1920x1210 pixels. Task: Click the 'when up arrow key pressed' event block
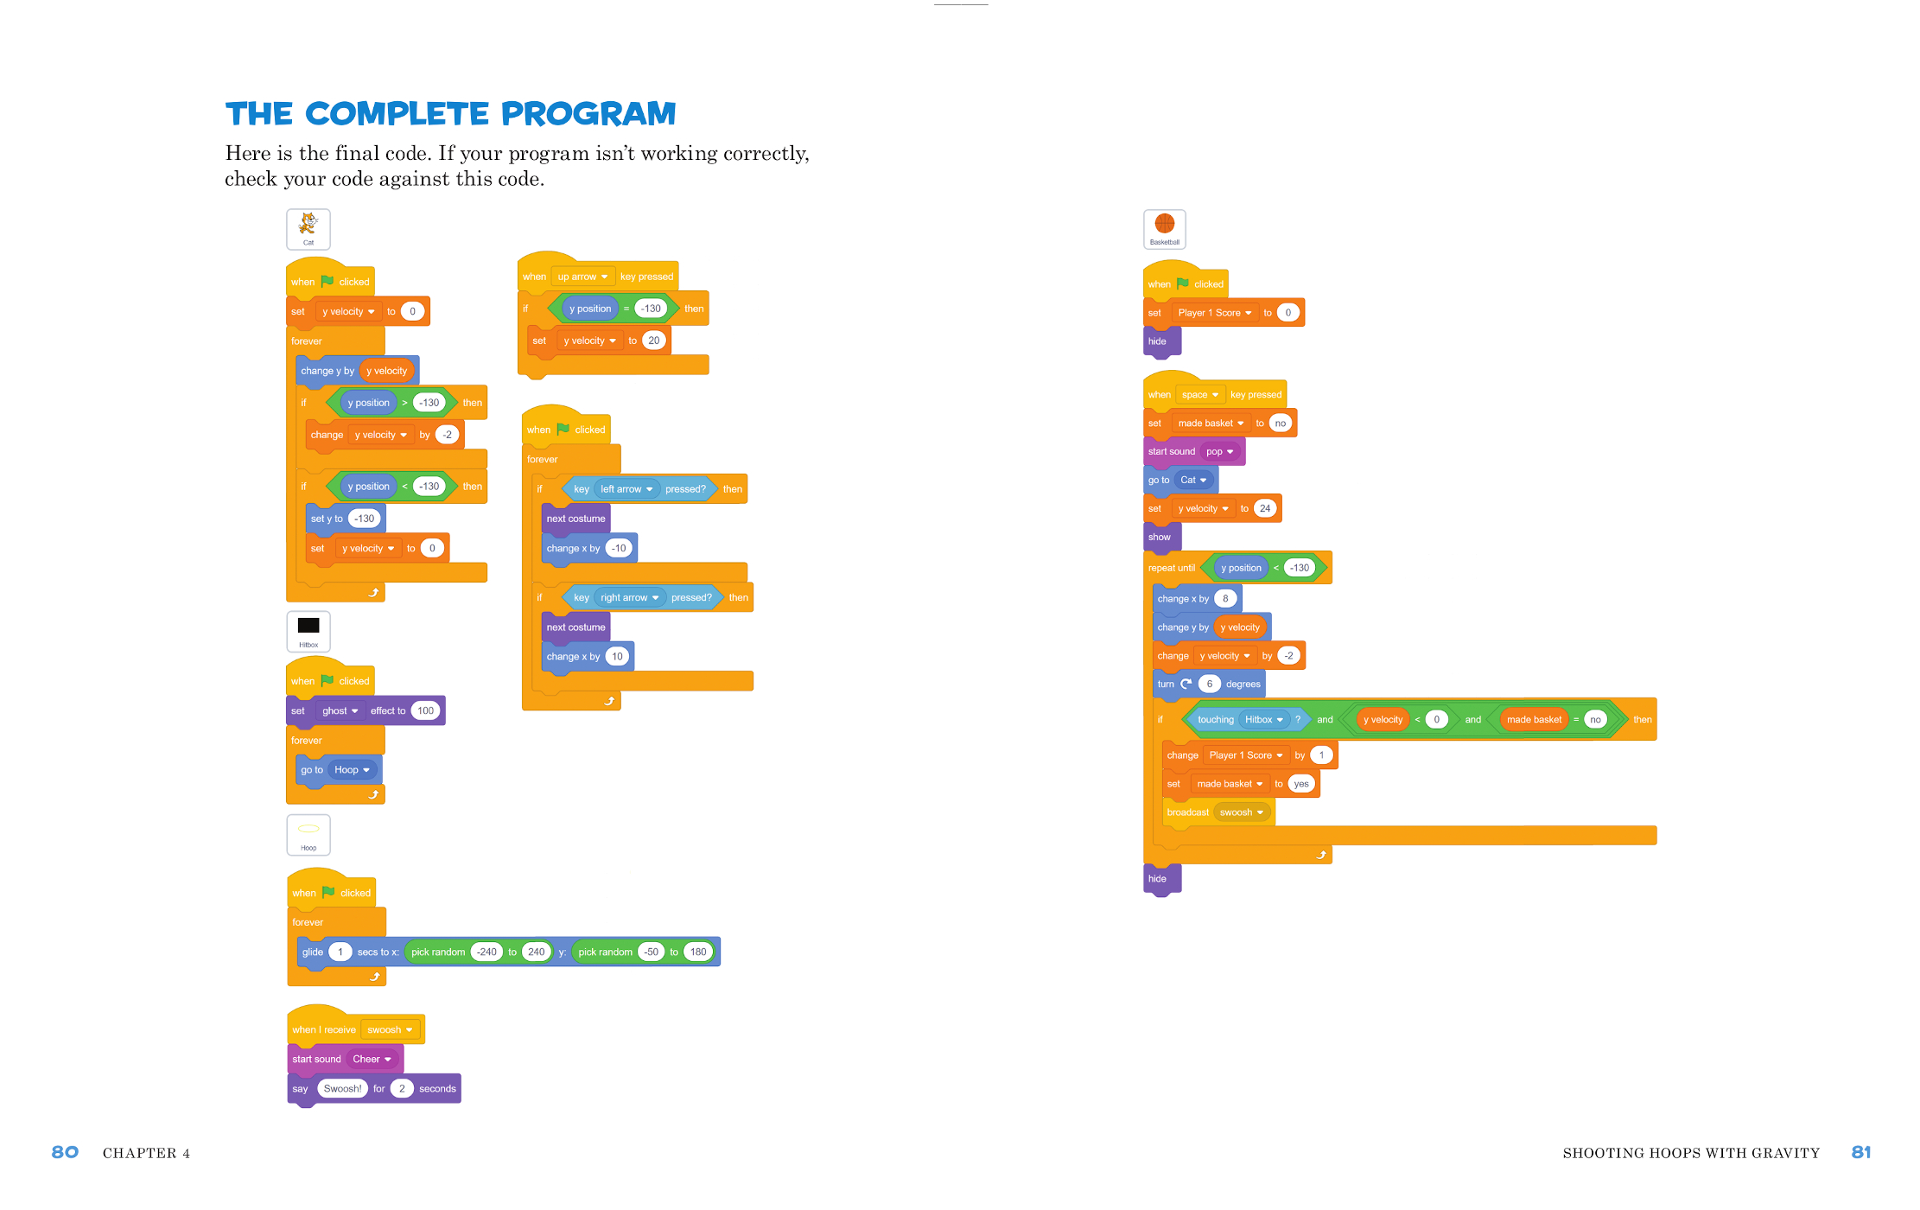coord(617,275)
